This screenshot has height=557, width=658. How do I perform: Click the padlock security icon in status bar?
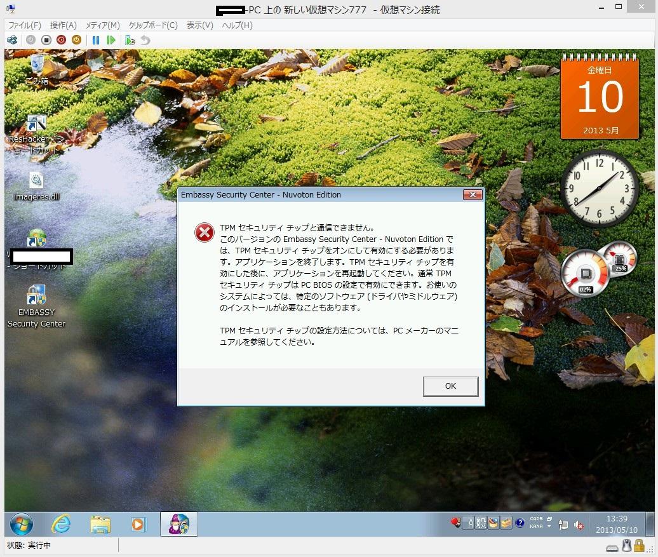point(639,546)
